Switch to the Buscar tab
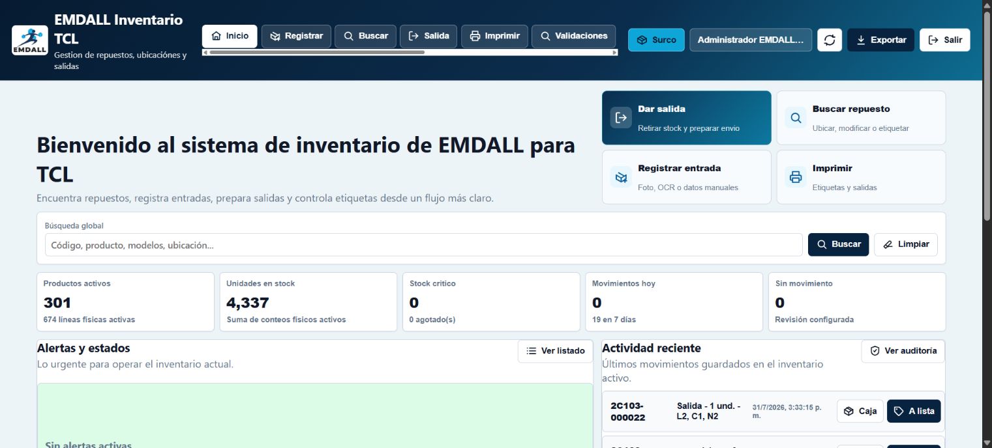Image resolution: width=992 pixels, height=448 pixels. point(365,36)
